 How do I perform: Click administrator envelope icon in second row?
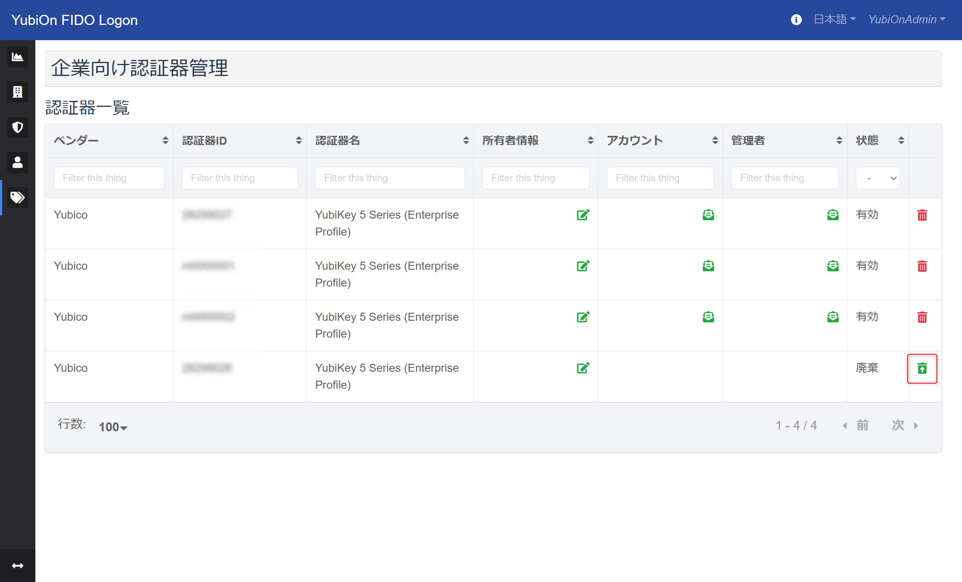[833, 266]
